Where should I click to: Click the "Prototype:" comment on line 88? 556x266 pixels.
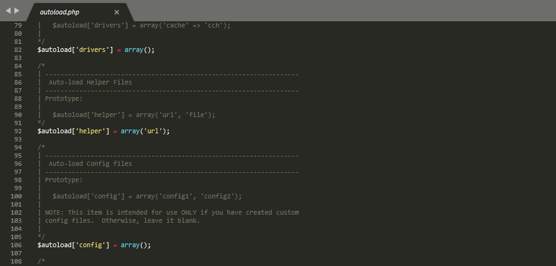[x=64, y=98]
